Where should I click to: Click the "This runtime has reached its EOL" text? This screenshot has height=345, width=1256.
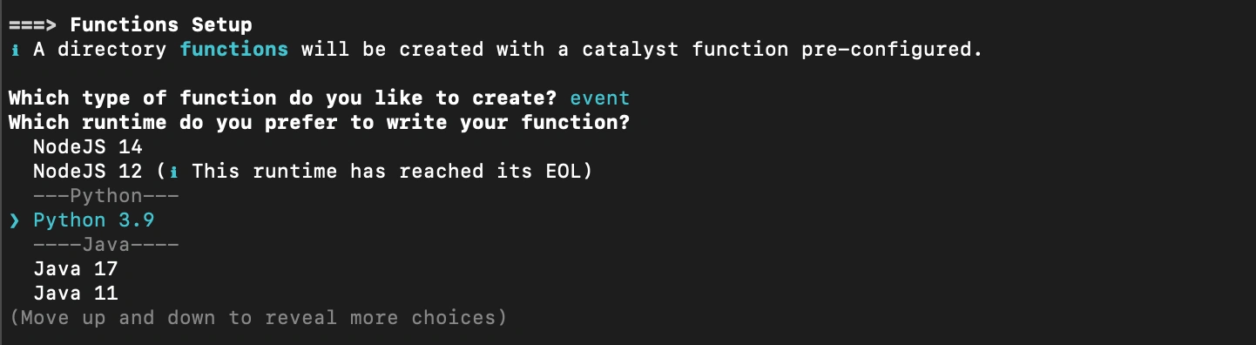[386, 172]
